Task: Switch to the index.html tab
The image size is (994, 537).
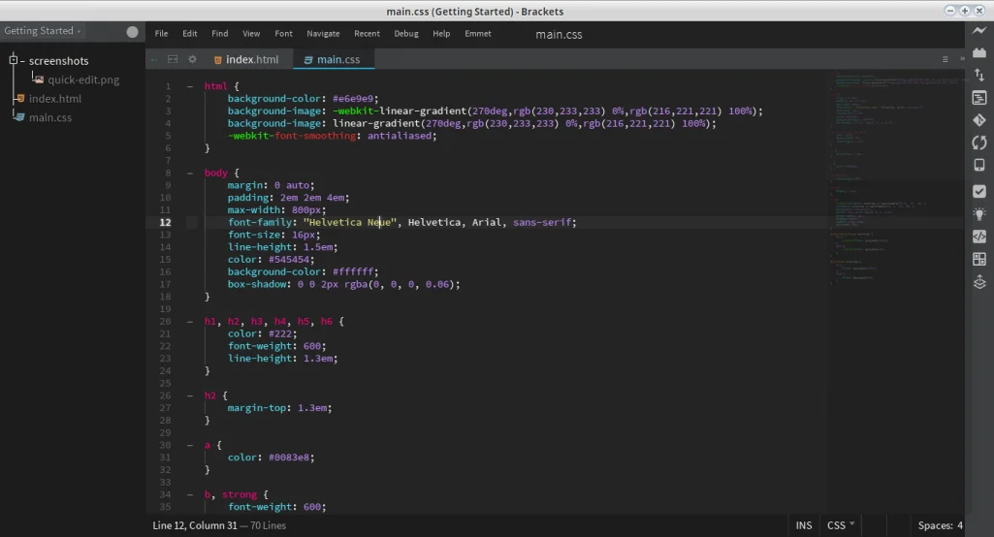Action: (246, 59)
